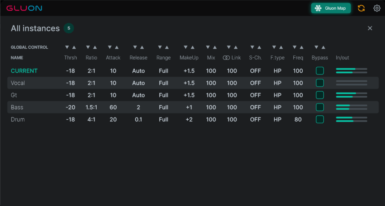This screenshot has width=385, height=206.
Task: Click the global Attack decrease arrow
Action: pyautogui.click(x=110, y=47)
